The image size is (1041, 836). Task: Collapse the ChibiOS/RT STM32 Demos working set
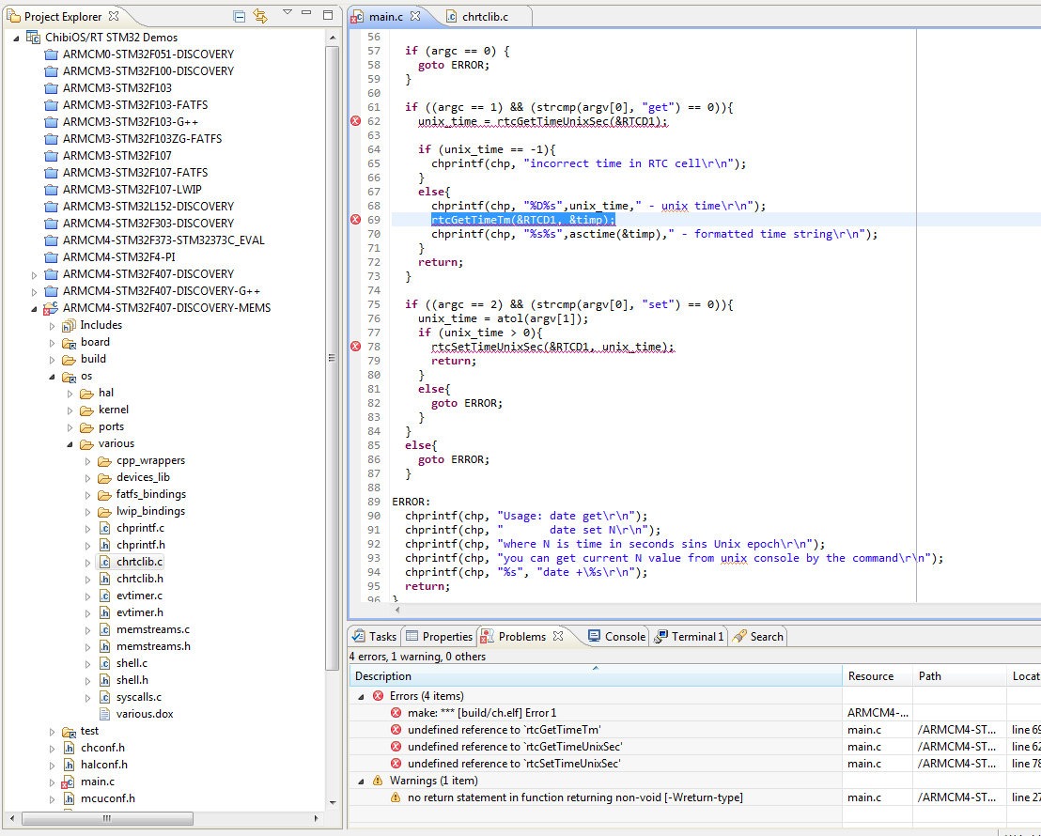pos(16,38)
